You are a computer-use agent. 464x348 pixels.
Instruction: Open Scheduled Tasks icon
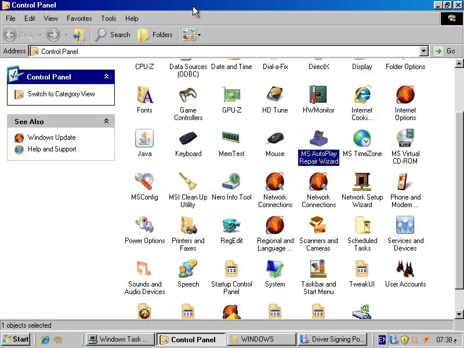point(363,225)
